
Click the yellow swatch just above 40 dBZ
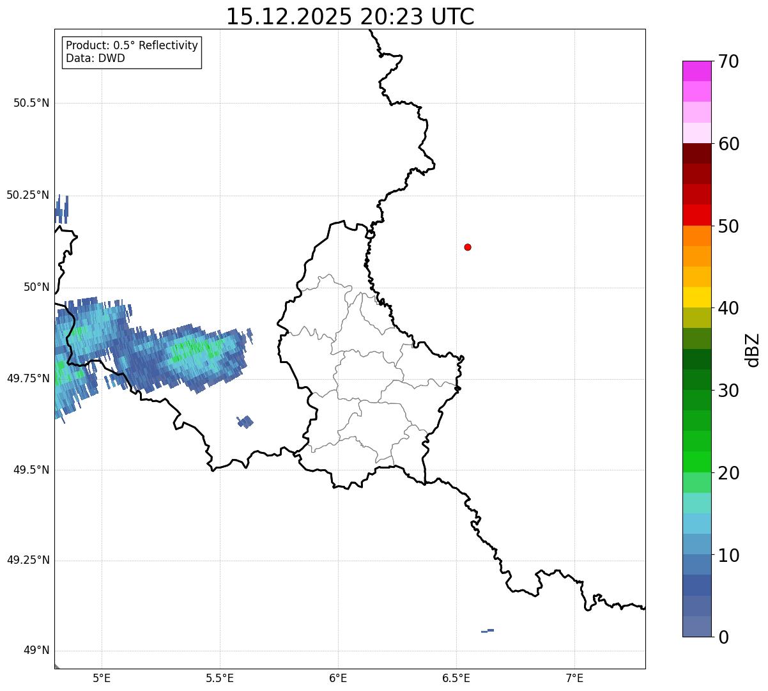tap(696, 297)
